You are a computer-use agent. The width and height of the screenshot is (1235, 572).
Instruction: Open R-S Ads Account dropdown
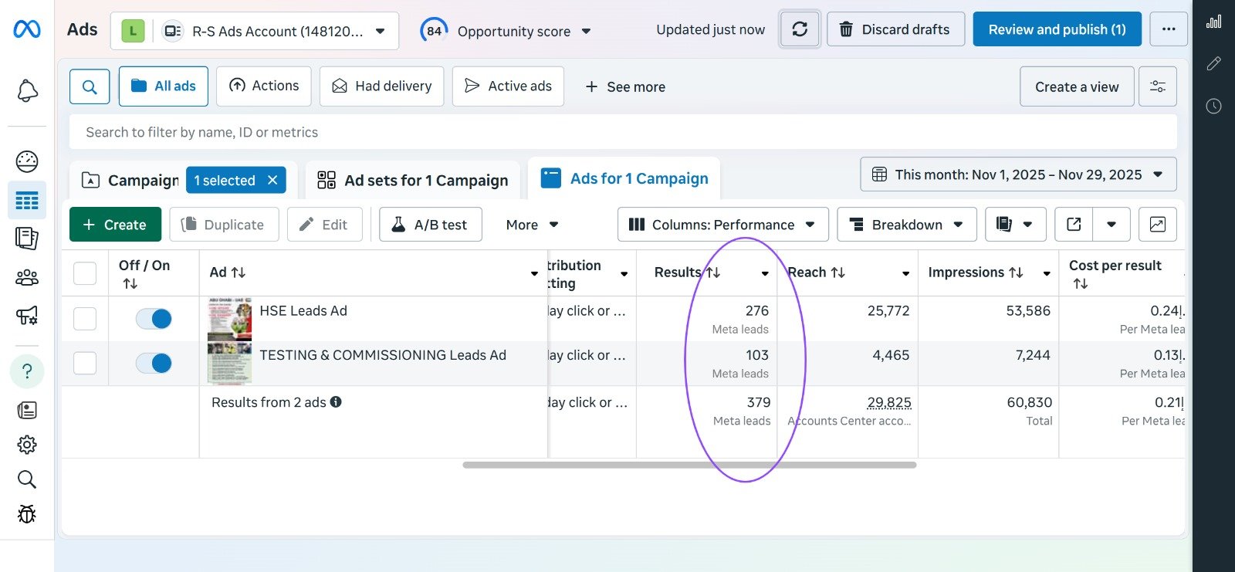click(255, 31)
